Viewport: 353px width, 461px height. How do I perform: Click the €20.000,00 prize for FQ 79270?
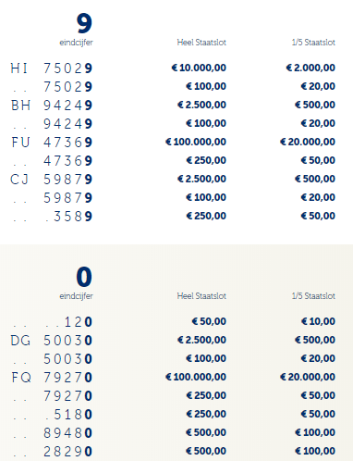tap(308, 377)
